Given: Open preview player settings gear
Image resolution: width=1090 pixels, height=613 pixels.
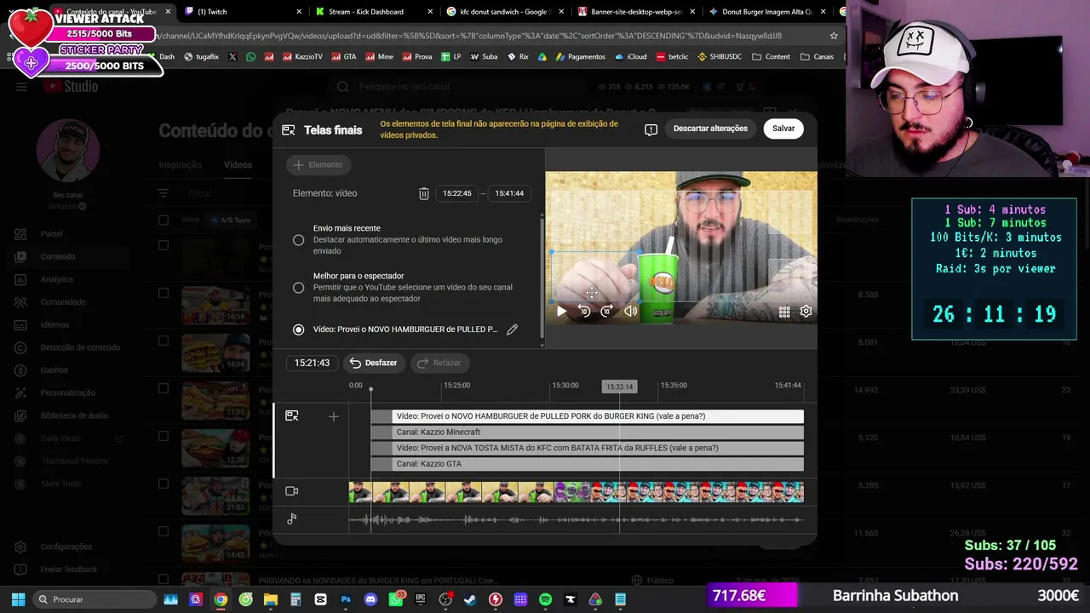Looking at the screenshot, I should [x=806, y=312].
